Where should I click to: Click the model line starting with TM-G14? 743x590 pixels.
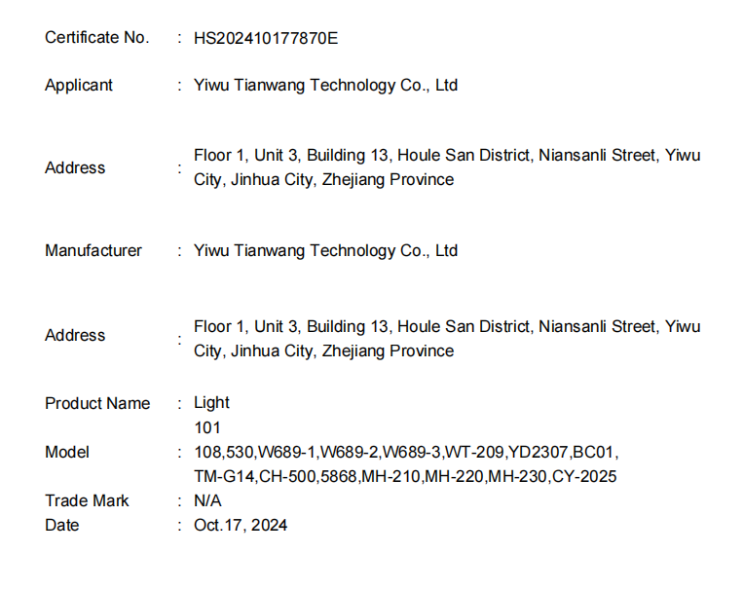click(x=405, y=477)
